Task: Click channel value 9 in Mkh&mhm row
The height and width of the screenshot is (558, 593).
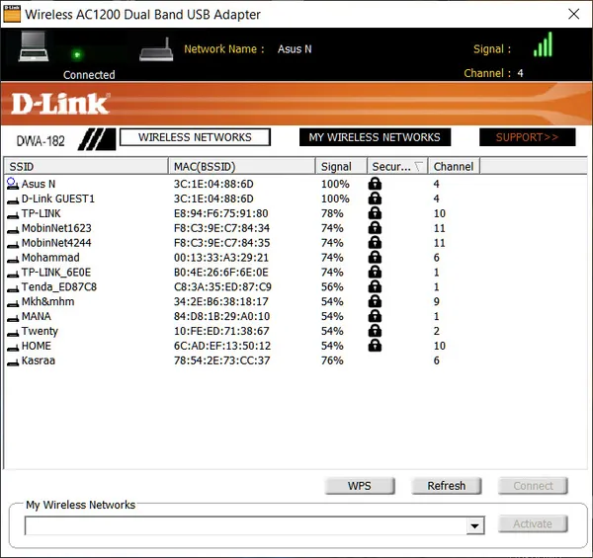Action: (x=437, y=302)
